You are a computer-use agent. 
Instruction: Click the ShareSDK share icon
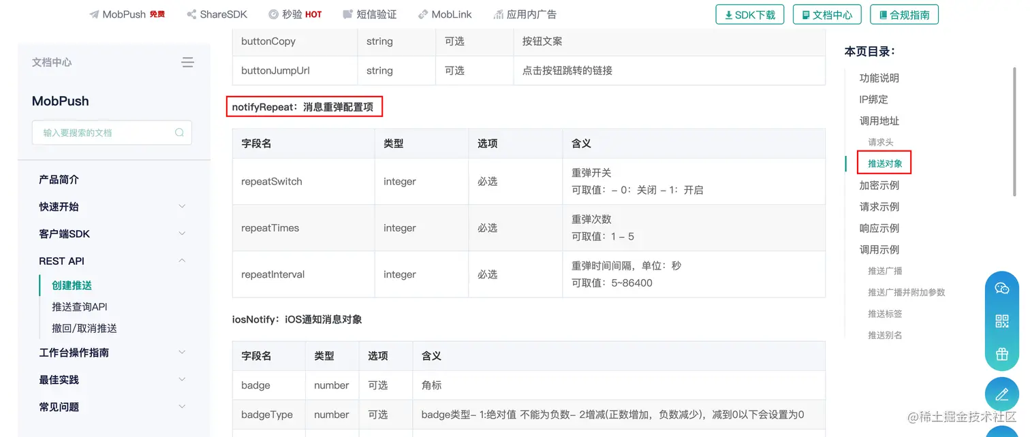191,14
